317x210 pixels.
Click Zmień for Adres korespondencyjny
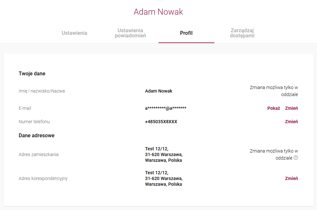(x=291, y=178)
